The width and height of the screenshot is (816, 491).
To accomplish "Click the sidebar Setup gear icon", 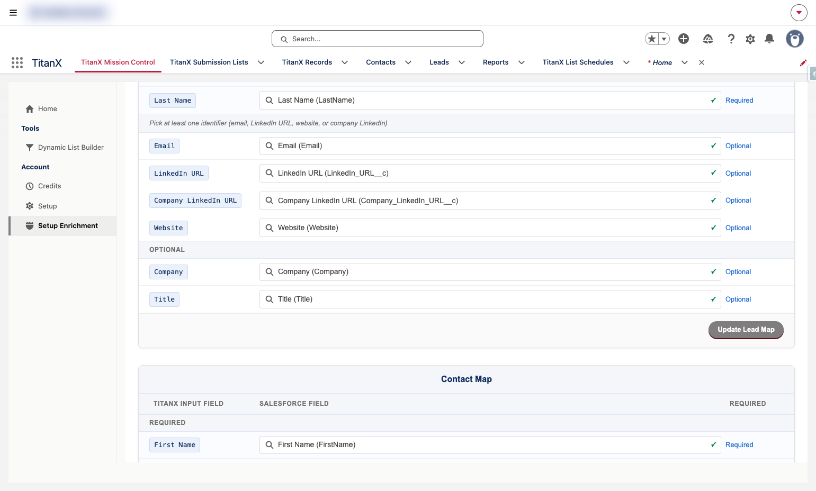I will tap(30, 206).
